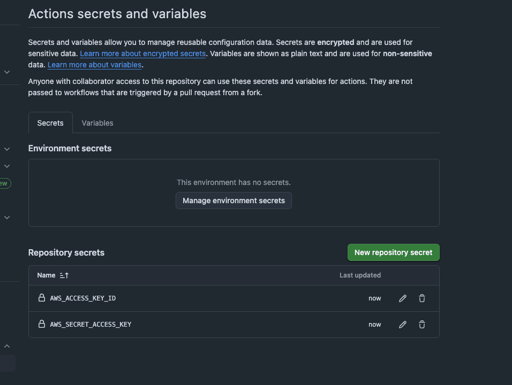Image resolution: width=512 pixels, height=385 pixels.
Task: Follow the Learn more about variables link
Action: [x=94, y=65]
